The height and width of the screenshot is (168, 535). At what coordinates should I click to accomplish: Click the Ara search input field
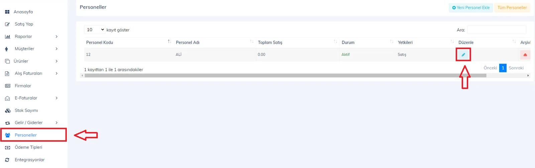pyautogui.click(x=497, y=30)
